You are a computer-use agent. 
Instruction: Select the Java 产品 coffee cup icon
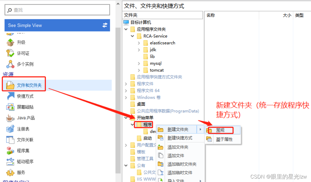[x=10, y=118]
